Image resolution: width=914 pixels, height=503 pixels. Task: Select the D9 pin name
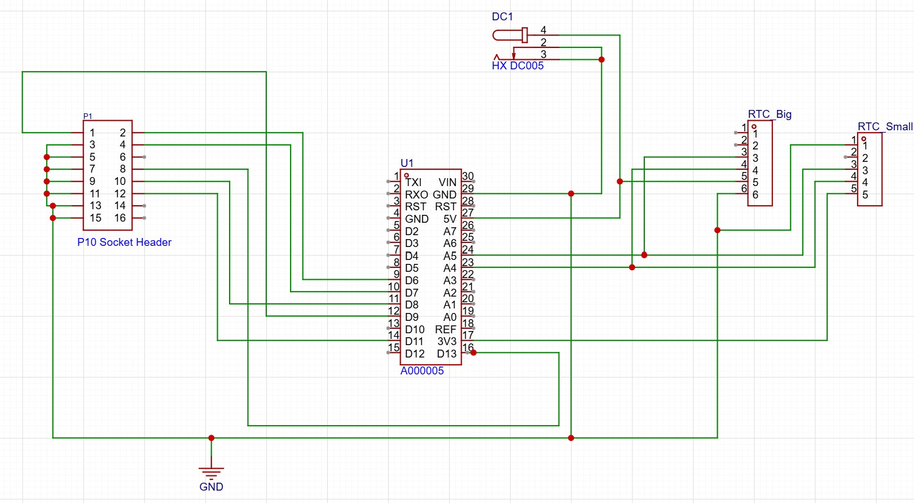coord(412,317)
